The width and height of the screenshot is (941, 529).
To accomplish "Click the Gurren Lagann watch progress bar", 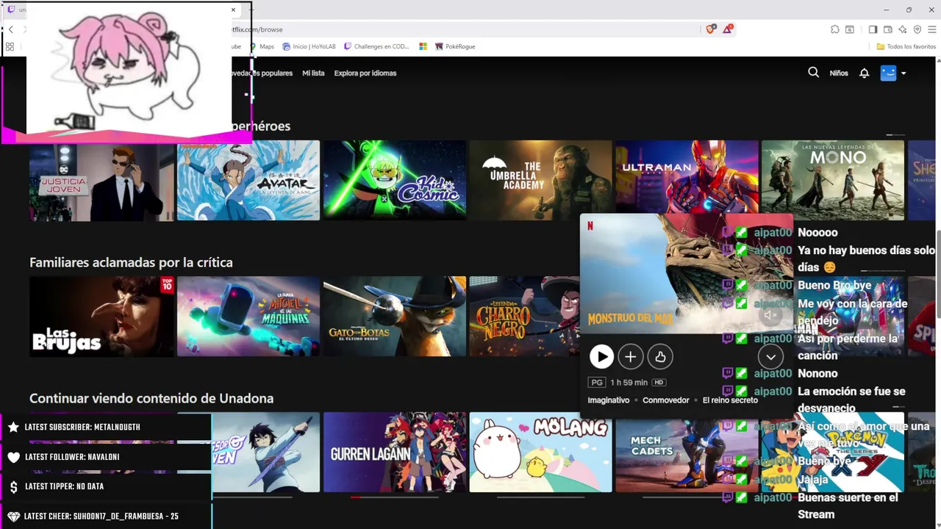I will click(395, 497).
